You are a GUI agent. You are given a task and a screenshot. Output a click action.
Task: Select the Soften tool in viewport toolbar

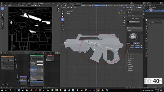point(63,14)
